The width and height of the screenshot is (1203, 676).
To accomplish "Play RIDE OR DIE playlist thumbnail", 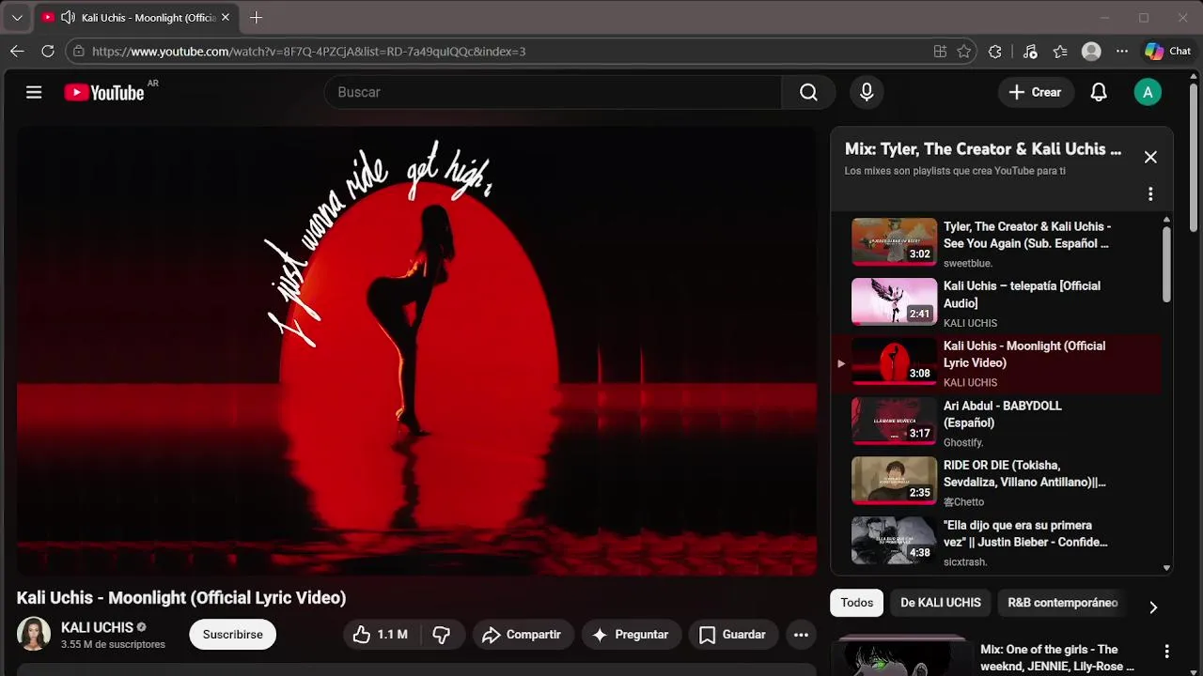I will (x=894, y=481).
